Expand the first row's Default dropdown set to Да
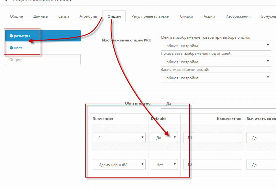 coord(165,138)
